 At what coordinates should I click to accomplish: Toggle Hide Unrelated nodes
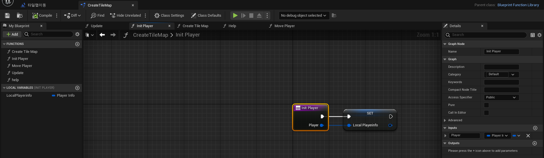pos(125,16)
